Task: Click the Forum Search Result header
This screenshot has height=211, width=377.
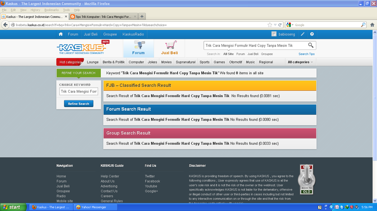Action: 210,109
